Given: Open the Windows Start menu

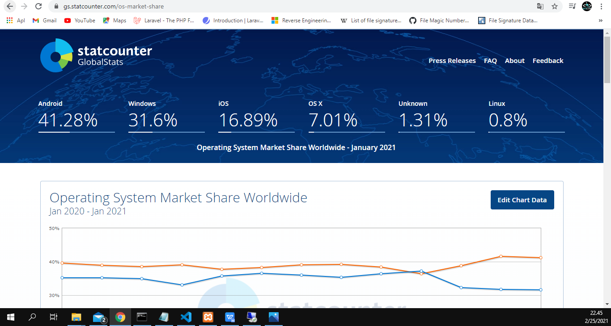Looking at the screenshot, I should (11, 317).
